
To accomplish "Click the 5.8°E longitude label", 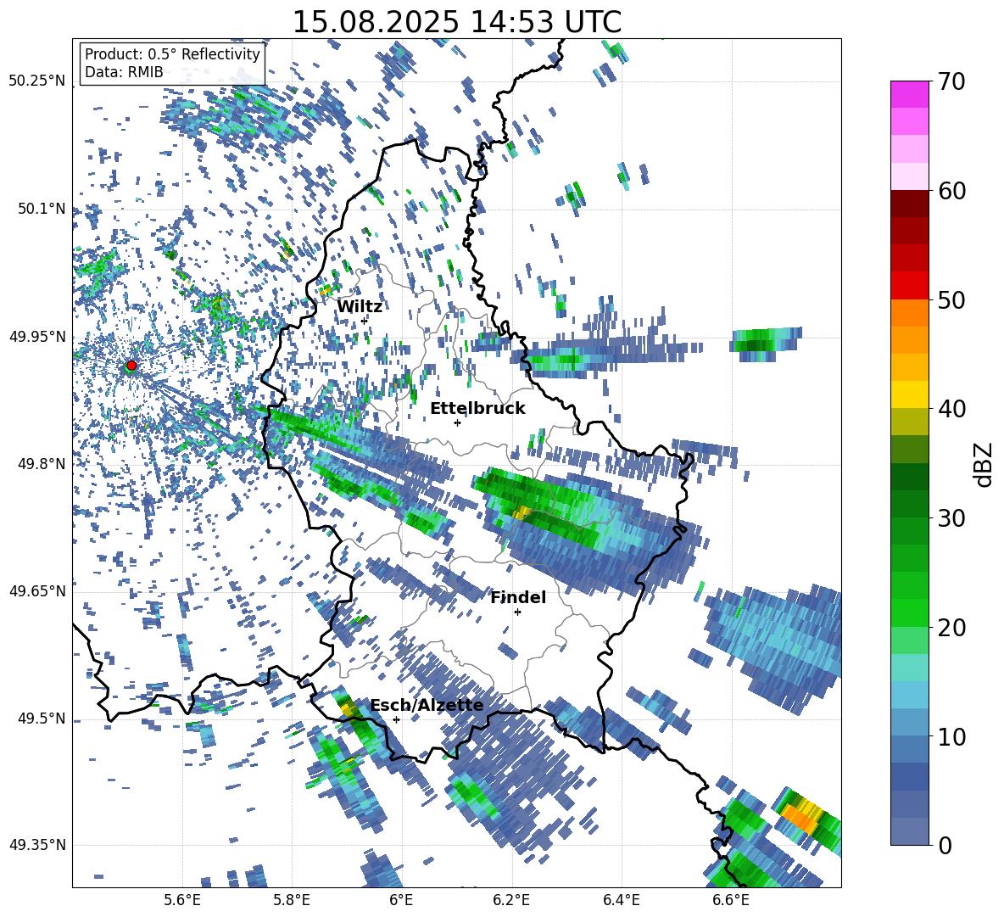I will coord(292,900).
